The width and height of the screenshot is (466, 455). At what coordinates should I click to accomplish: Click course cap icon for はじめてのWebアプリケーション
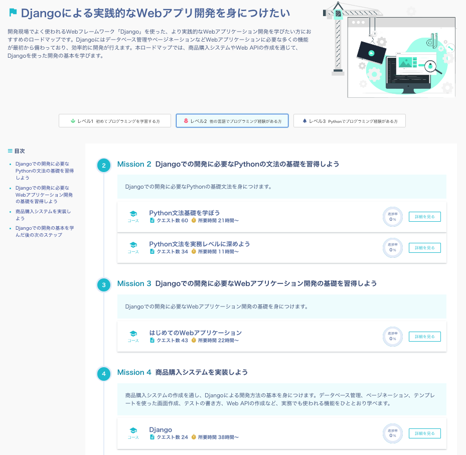(x=133, y=334)
